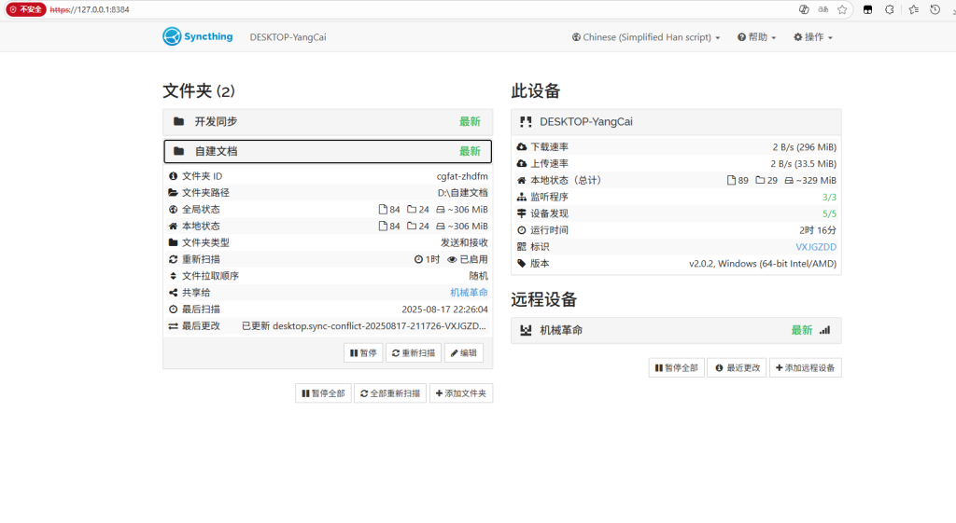Click the eye icon beside 已启用
The width and height of the screenshot is (956, 523).
(x=452, y=259)
